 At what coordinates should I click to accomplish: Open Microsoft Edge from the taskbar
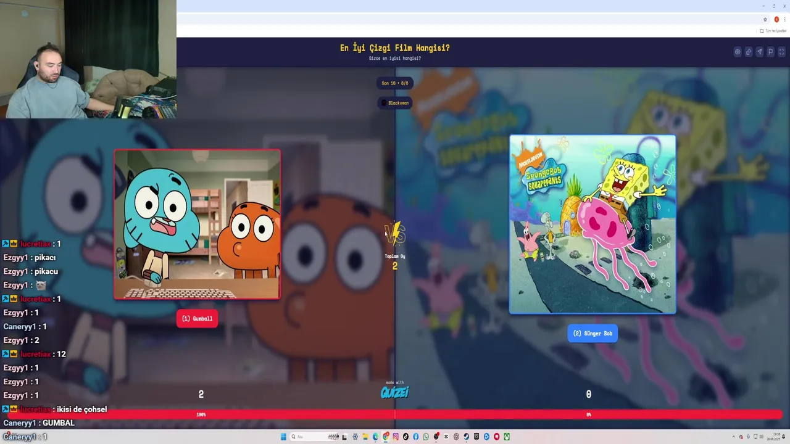pyautogui.click(x=375, y=437)
